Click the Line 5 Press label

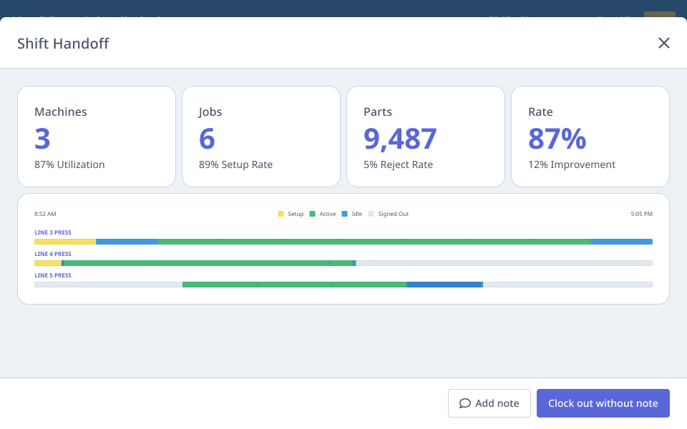click(52, 275)
